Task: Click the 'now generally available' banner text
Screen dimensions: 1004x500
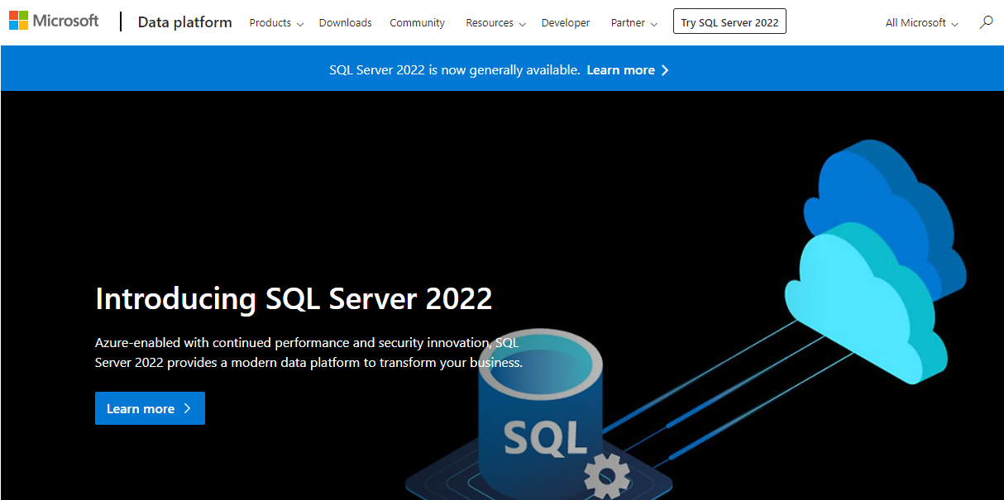Action: click(454, 70)
